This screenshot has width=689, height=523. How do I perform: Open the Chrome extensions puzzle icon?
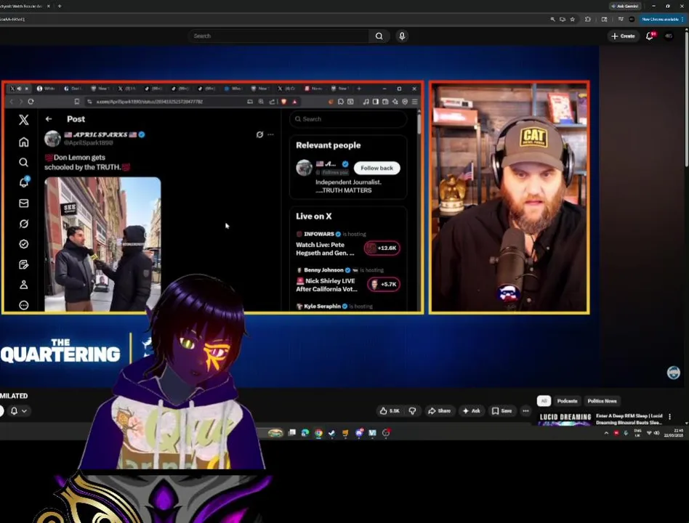587,20
